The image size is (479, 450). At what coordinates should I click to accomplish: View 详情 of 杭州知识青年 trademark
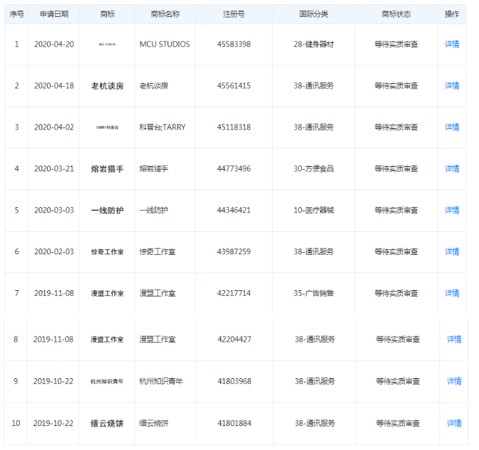click(454, 382)
